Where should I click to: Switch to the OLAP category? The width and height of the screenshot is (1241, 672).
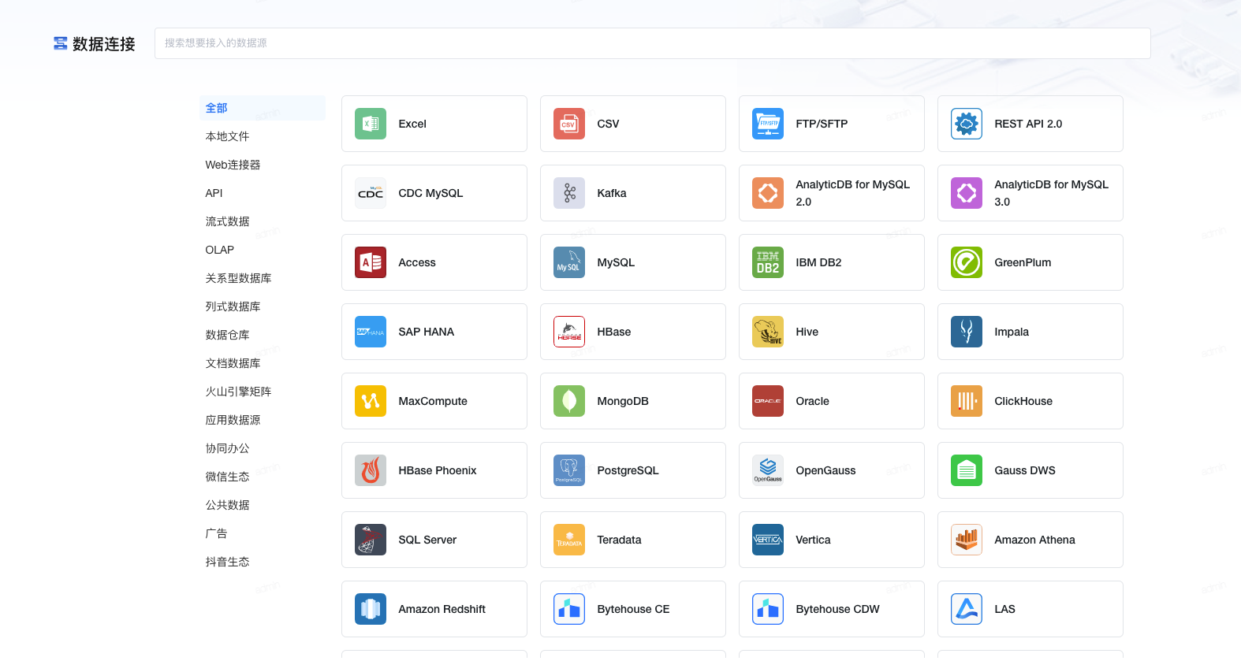coord(263,250)
